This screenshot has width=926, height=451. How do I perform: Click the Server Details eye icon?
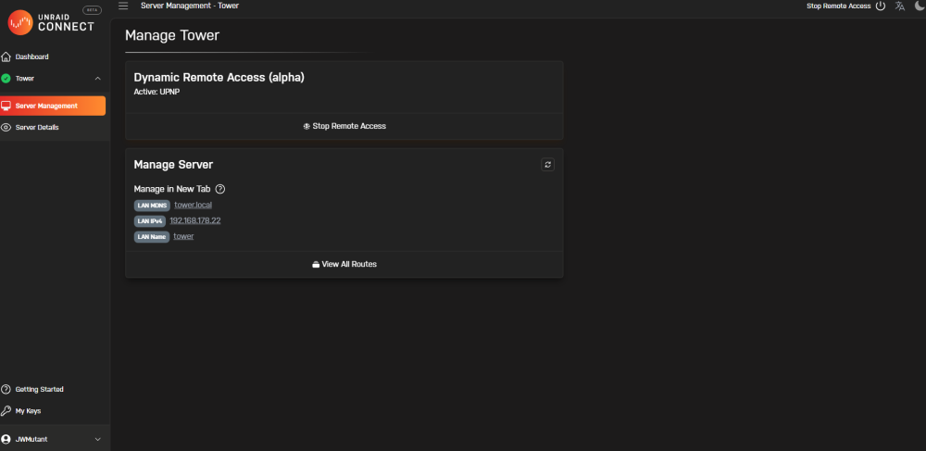point(6,127)
